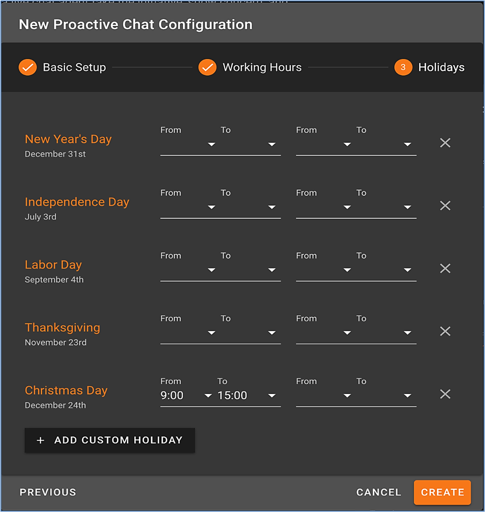
Task: Expand New Year's Day first From dropdown
Action: 188,145
